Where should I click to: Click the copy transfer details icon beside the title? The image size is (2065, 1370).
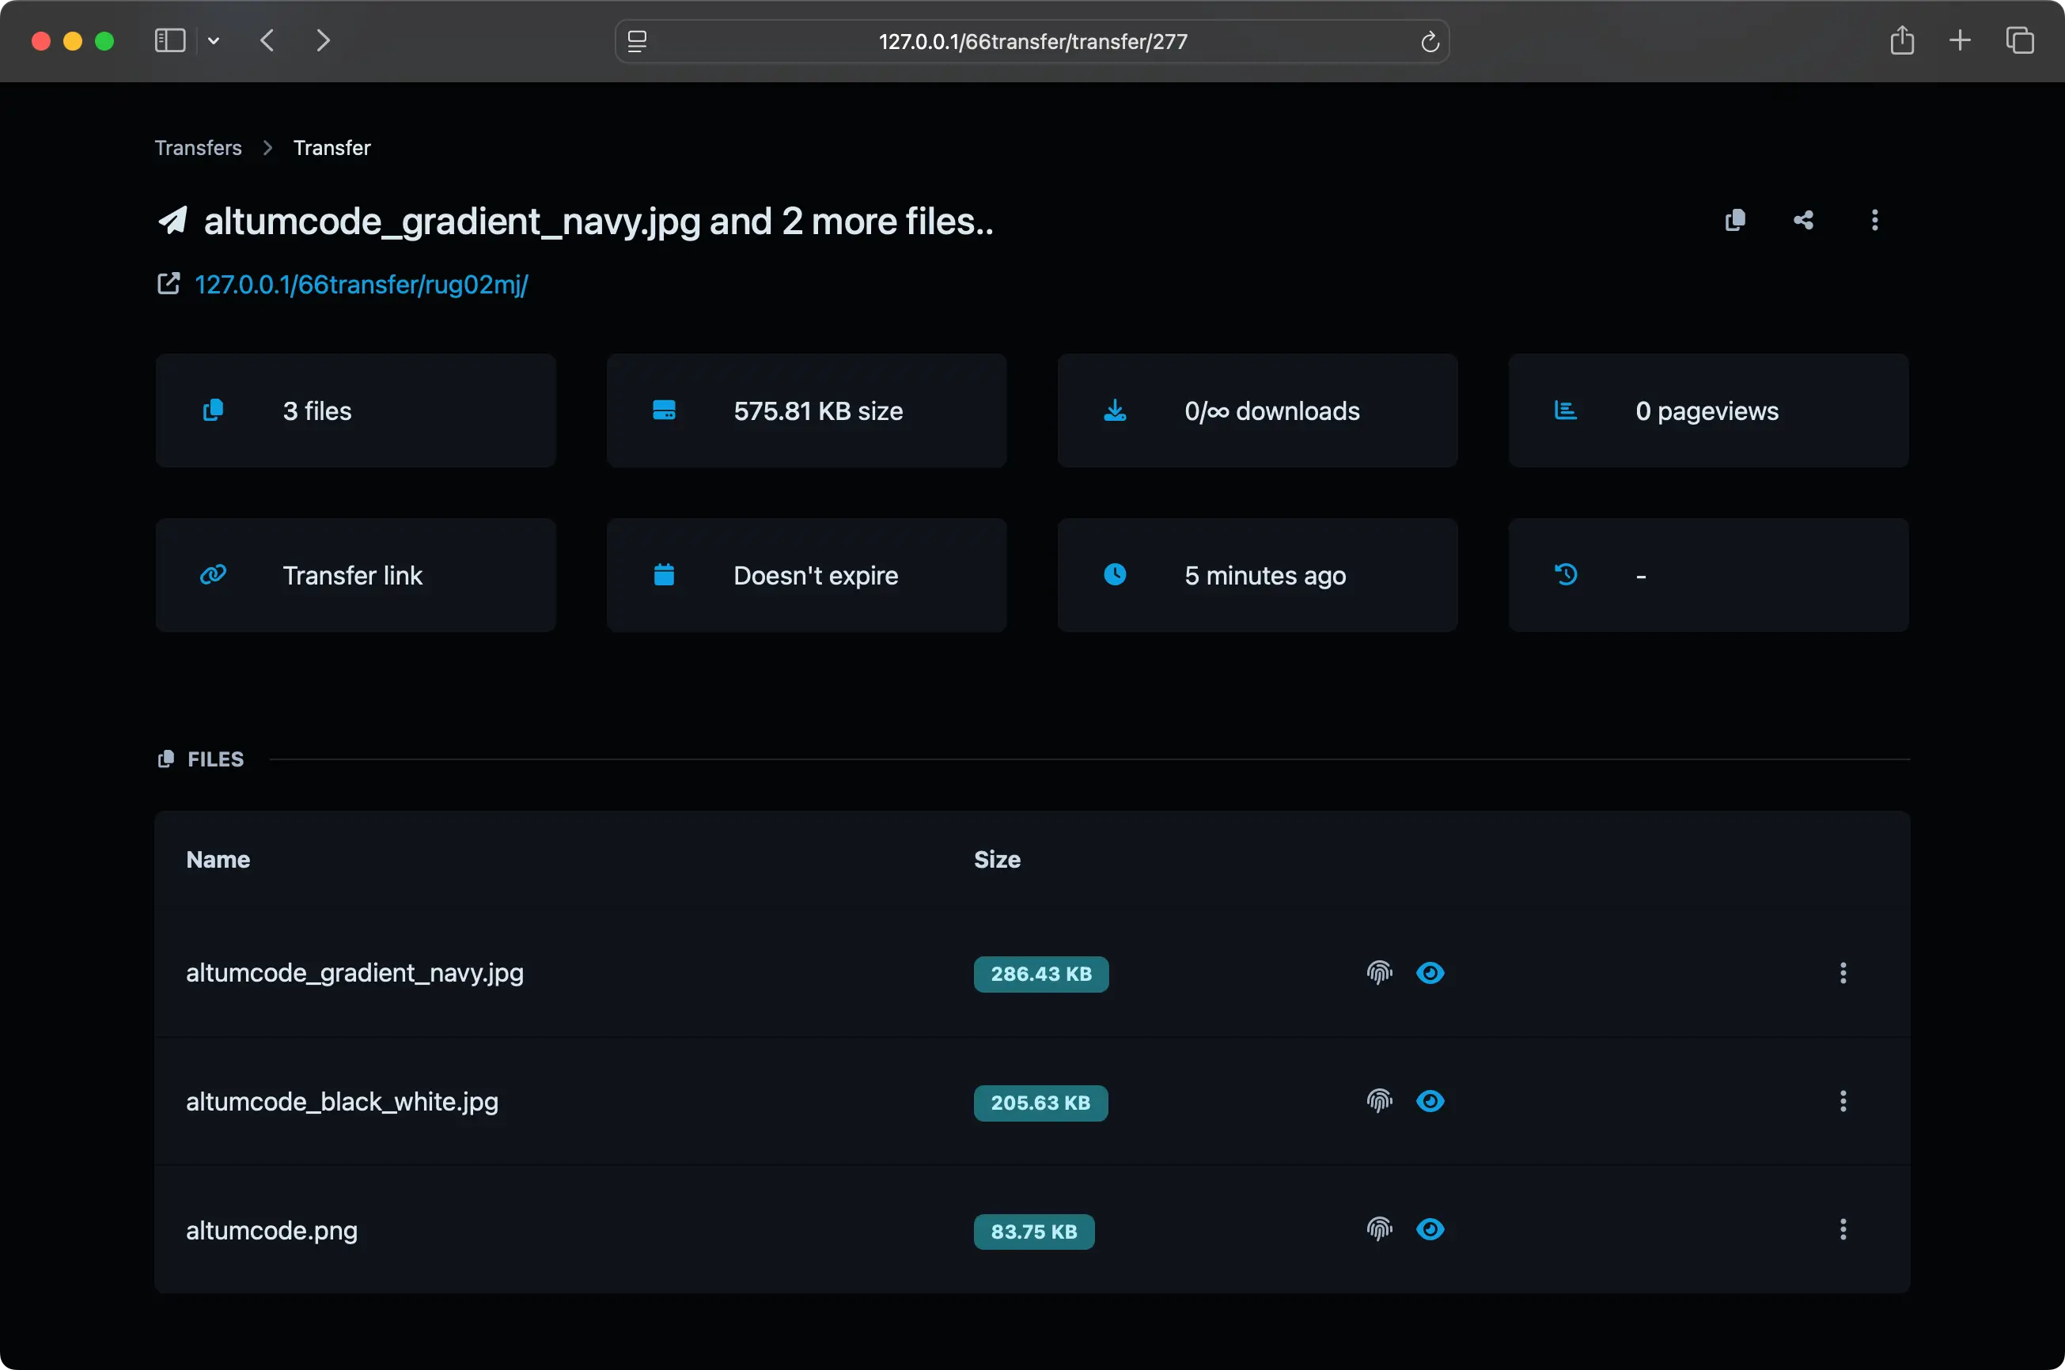tap(1734, 221)
